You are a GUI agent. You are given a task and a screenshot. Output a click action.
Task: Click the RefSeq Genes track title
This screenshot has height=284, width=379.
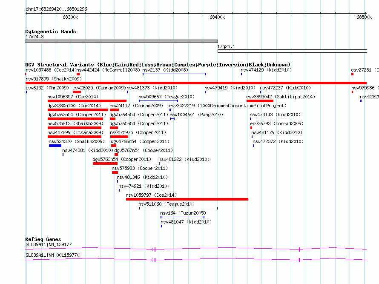click(43, 239)
